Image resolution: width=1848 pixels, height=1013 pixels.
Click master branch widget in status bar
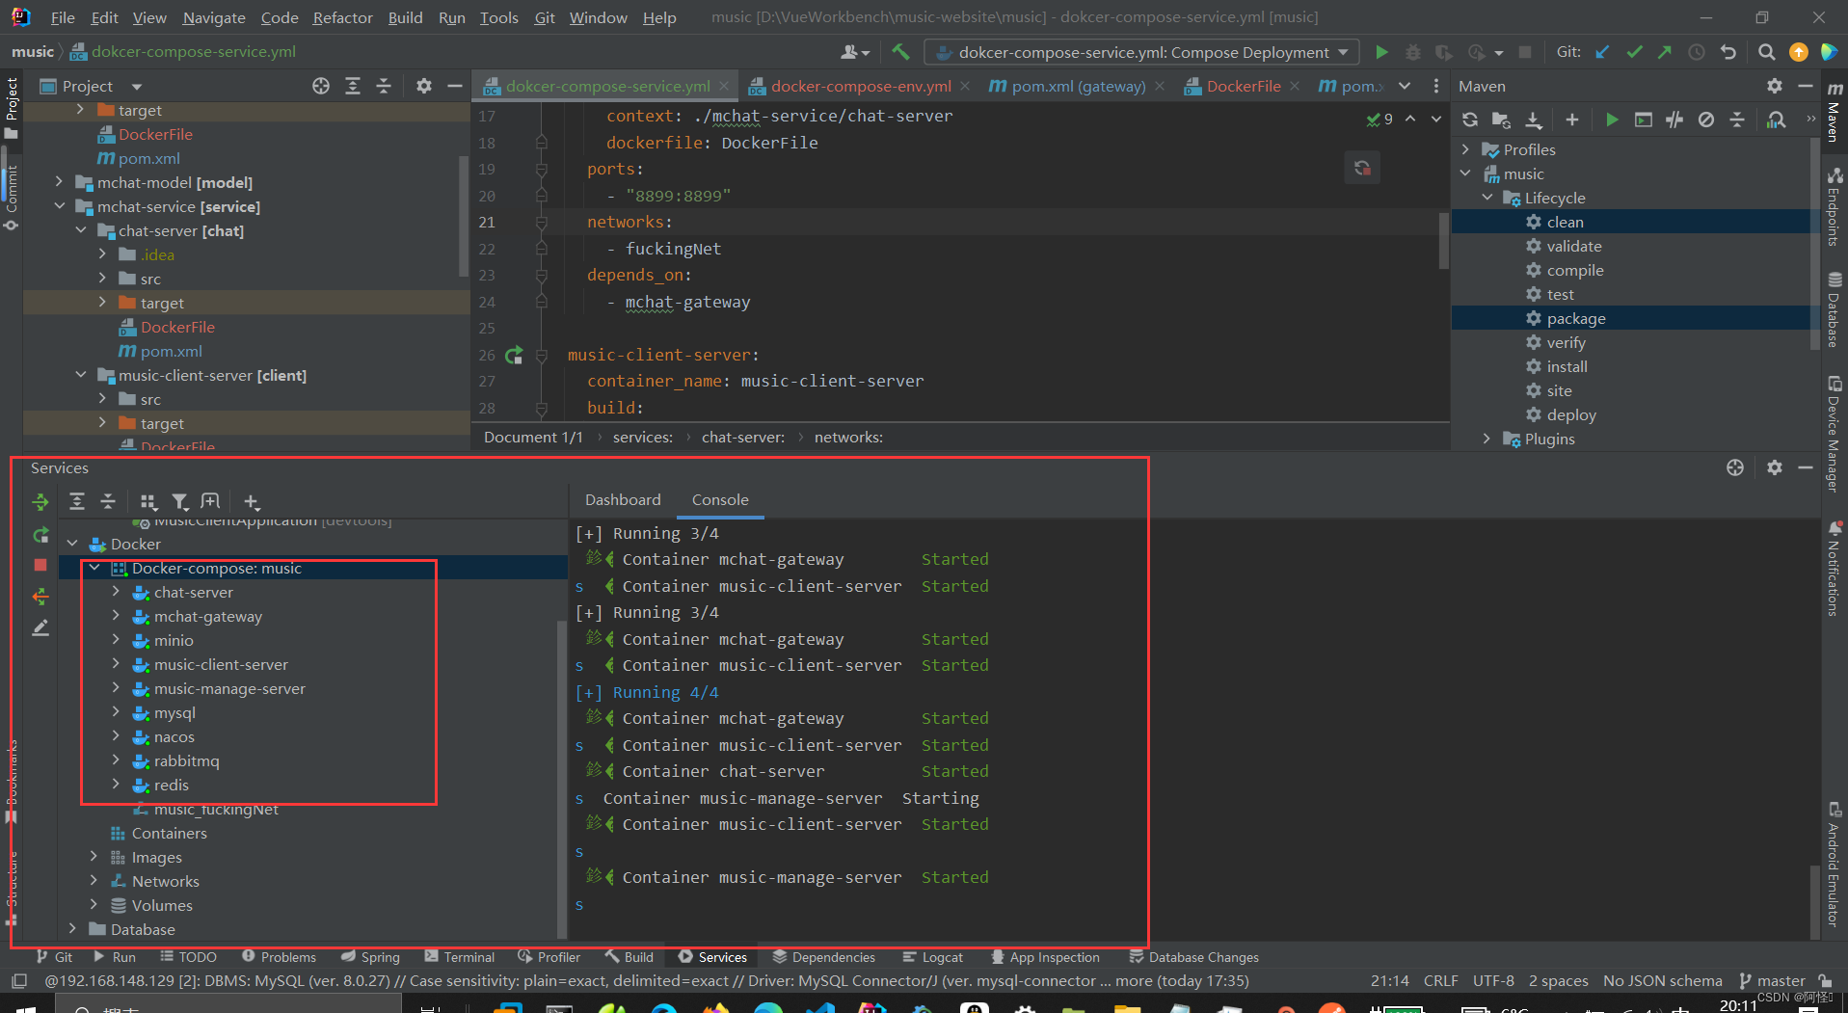click(x=1781, y=980)
